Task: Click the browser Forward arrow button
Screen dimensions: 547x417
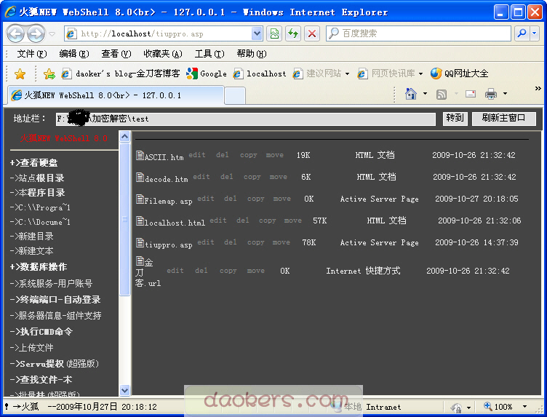Action: [36, 34]
